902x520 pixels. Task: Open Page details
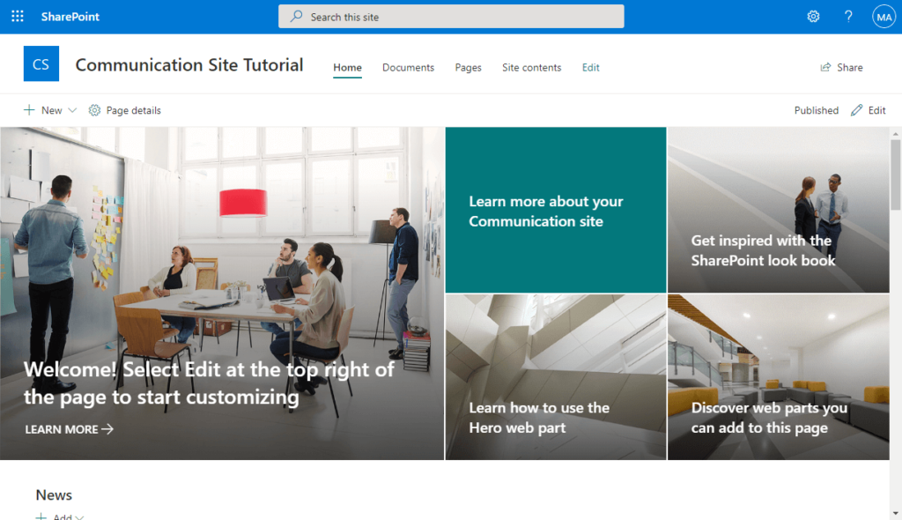point(125,110)
